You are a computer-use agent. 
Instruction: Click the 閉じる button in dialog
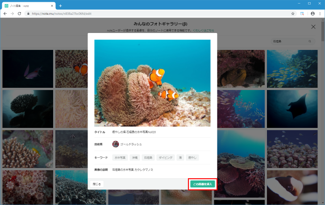[x=97, y=184]
